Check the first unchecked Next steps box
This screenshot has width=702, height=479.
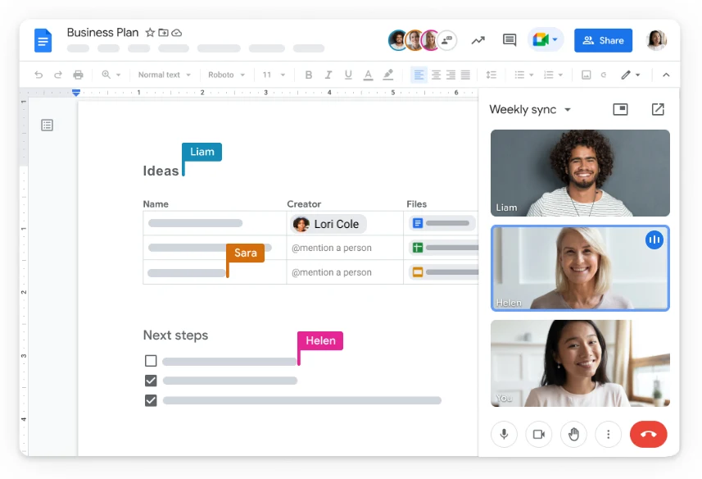click(151, 361)
